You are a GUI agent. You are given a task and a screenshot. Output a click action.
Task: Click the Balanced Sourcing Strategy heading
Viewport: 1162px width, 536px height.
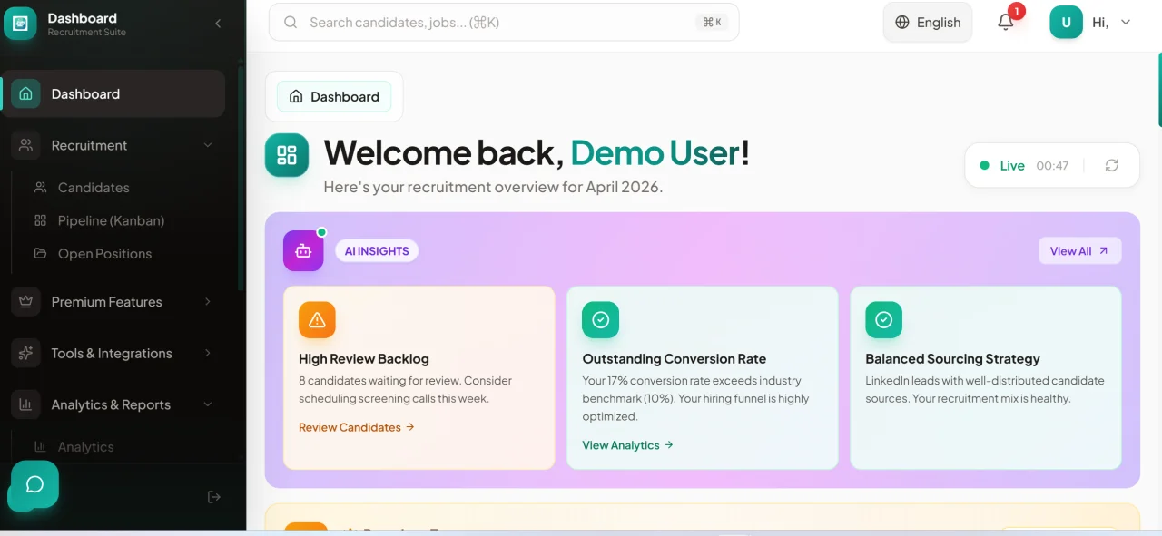[953, 359]
